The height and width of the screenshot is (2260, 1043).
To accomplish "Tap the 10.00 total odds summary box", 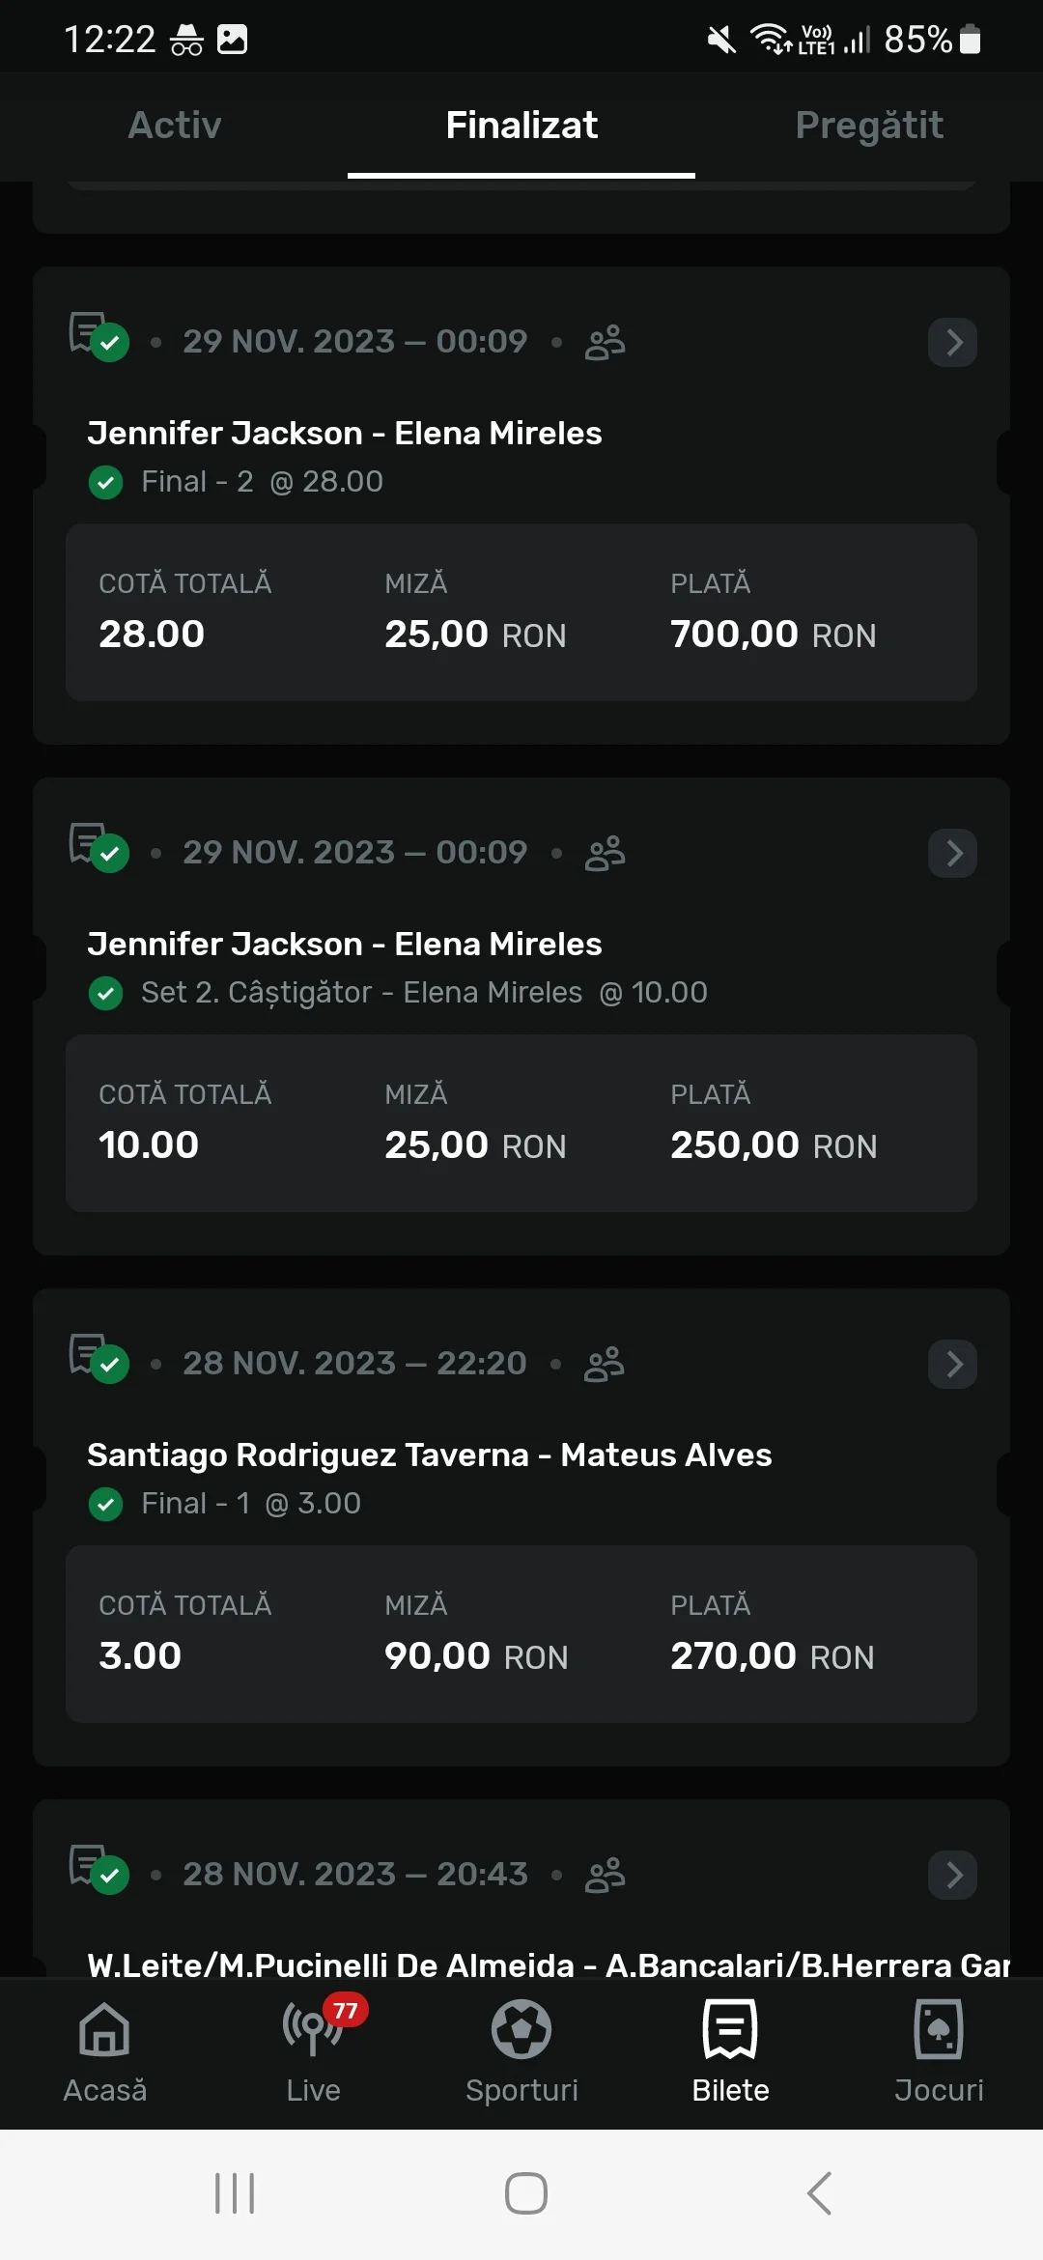I will point(521,1123).
